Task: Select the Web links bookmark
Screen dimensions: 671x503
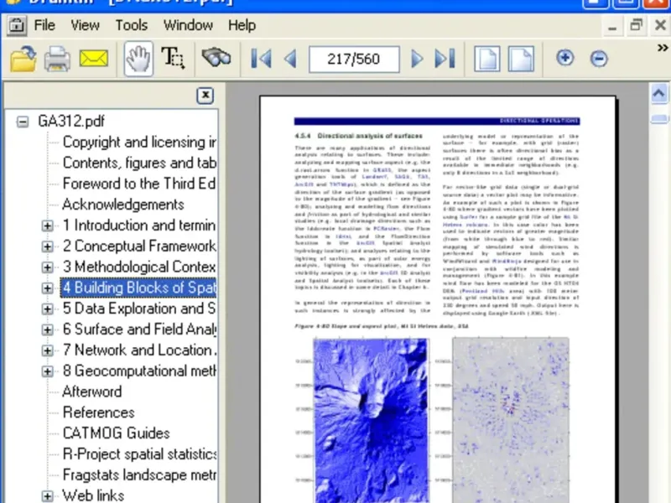Action: [93, 495]
